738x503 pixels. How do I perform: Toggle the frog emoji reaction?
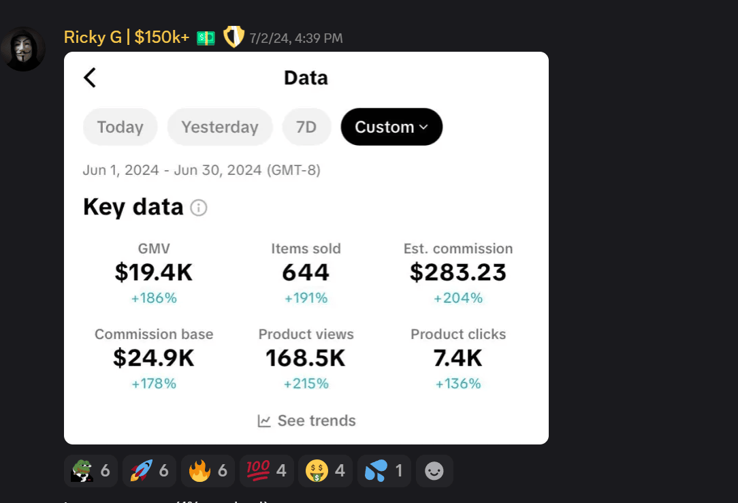pyautogui.click(x=91, y=471)
